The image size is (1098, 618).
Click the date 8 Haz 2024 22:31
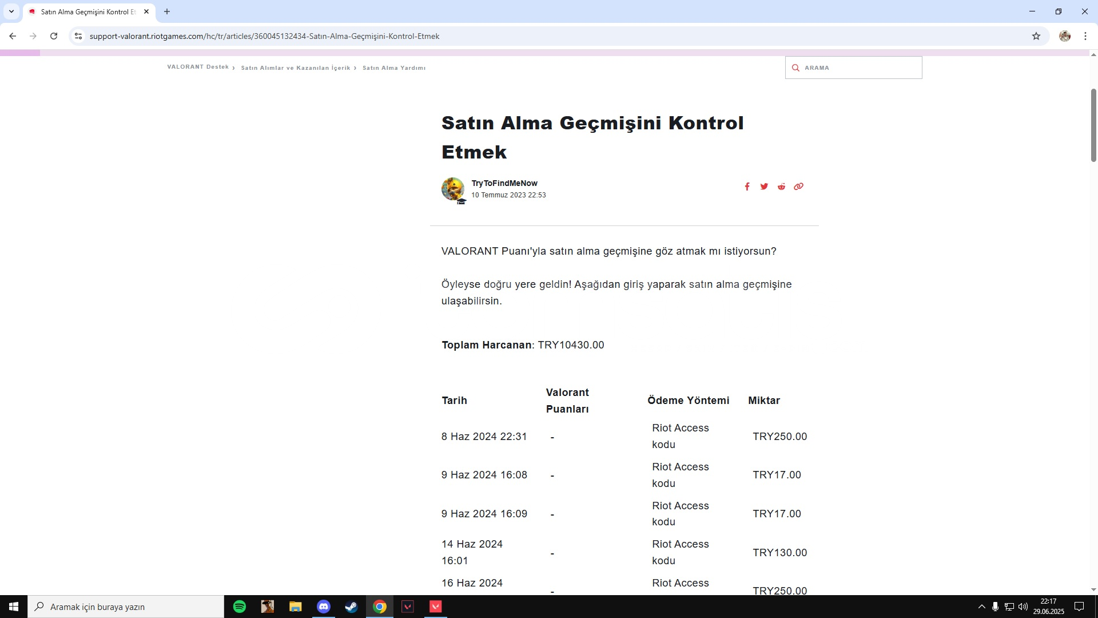coord(484,437)
